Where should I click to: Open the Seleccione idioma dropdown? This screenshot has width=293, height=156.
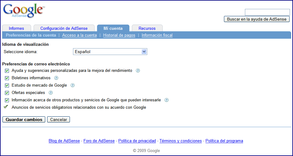(x=110, y=52)
